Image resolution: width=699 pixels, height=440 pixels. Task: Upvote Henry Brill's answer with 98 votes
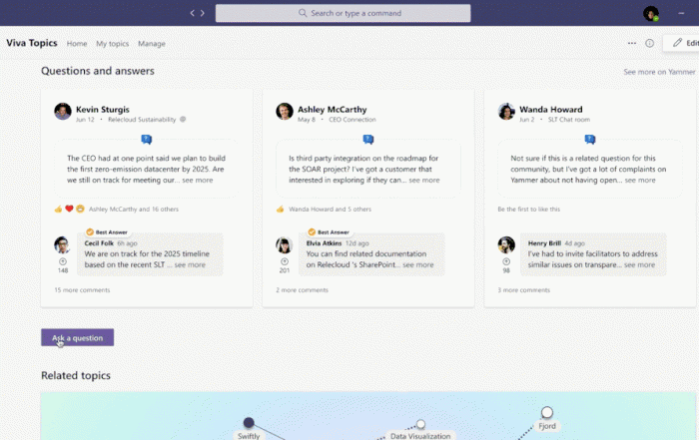tap(506, 261)
